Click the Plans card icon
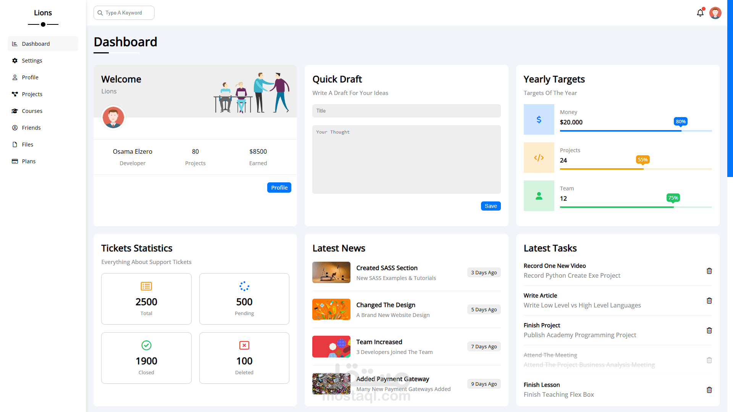The height and width of the screenshot is (412, 733). point(15,161)
